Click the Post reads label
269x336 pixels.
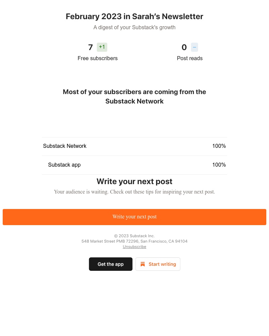tap(190, 58)
